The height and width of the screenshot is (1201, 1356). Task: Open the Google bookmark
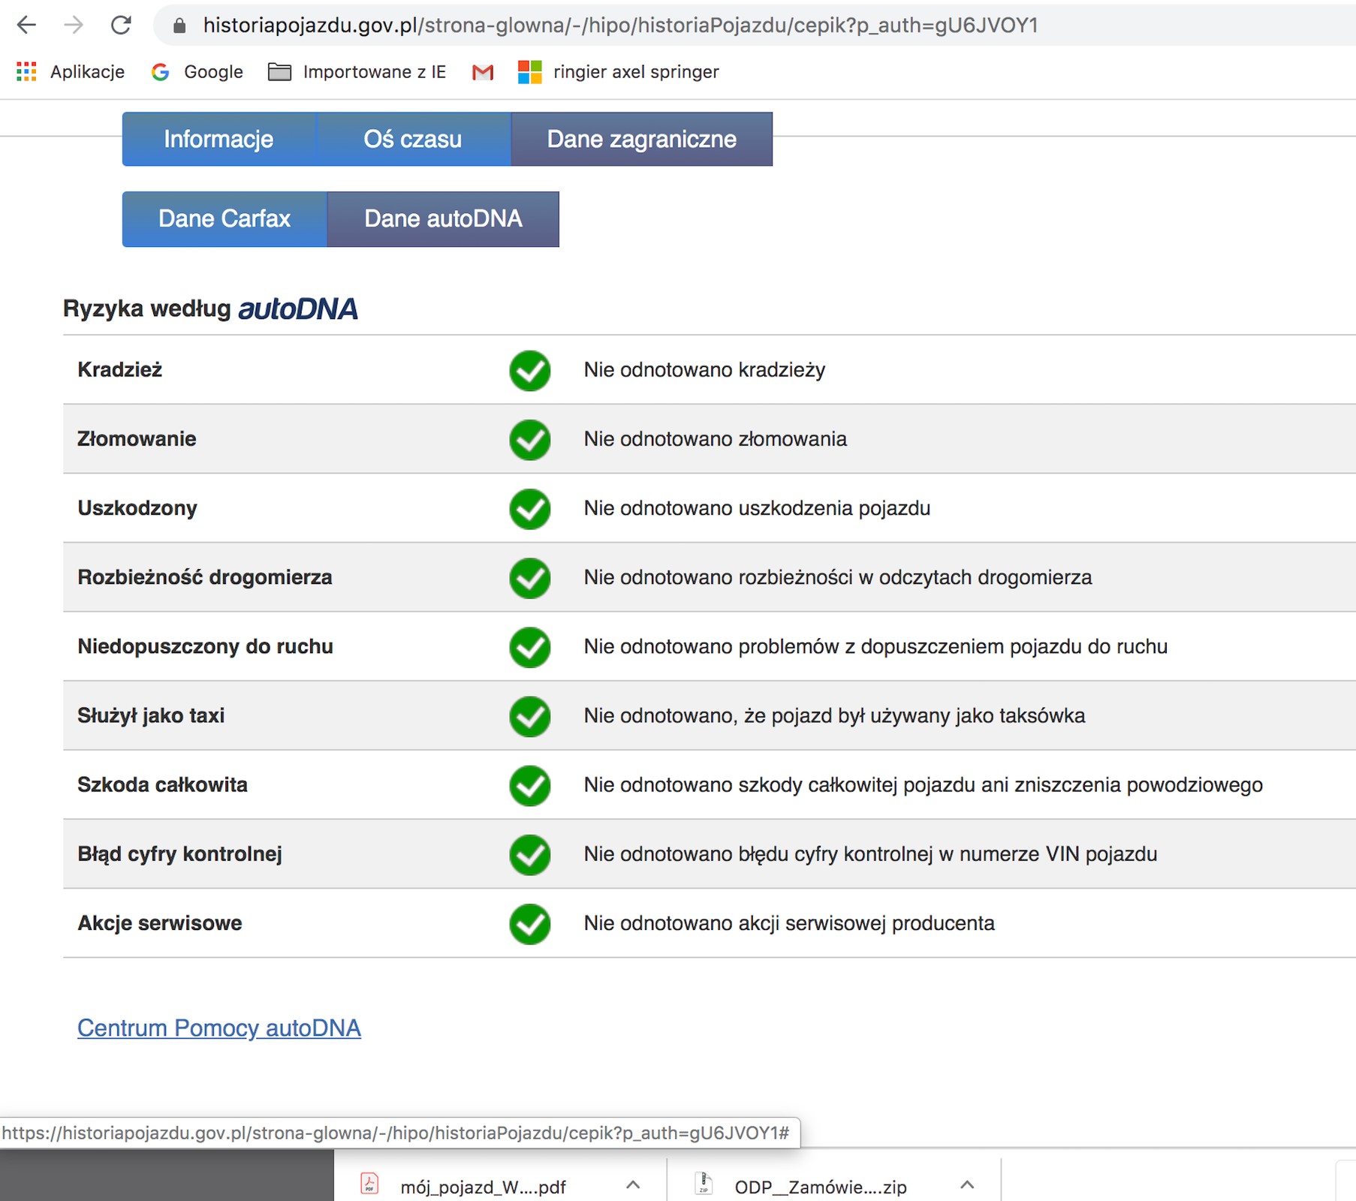pyautogui.click(x=197, y=72)
